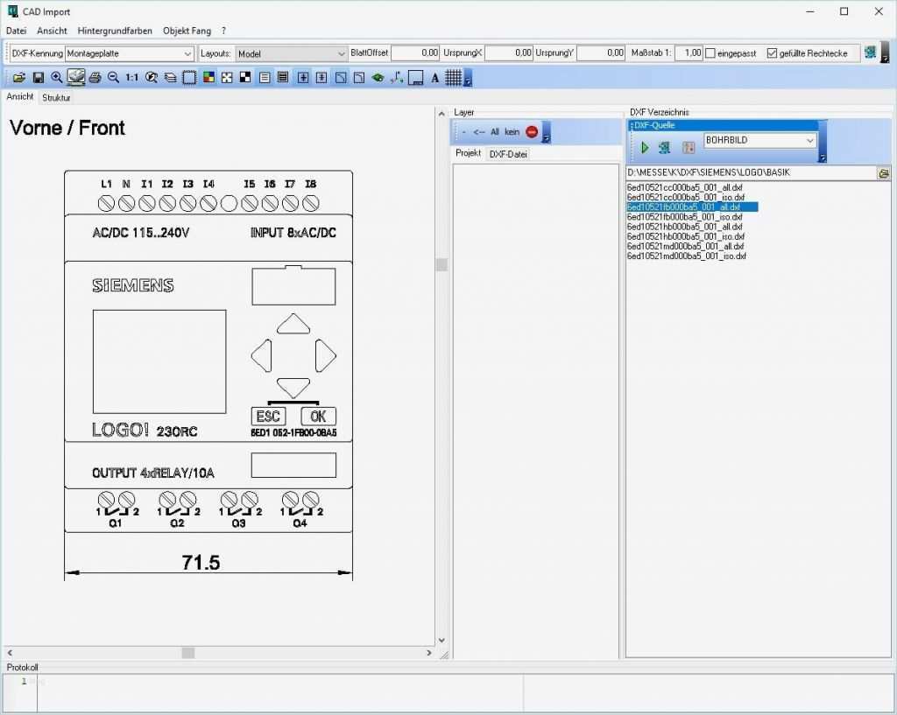
Task: Click the zoom-in magnifier icon
Action: point(56,77)
